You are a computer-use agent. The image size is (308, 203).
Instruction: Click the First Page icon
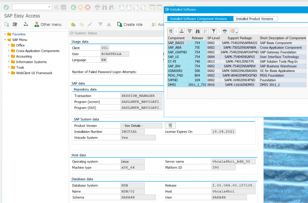[122, 7]
